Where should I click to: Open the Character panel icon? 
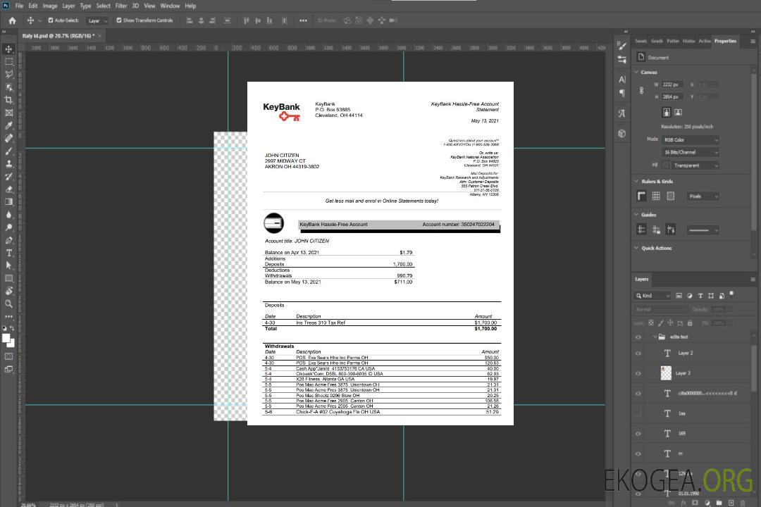[621, 80]
